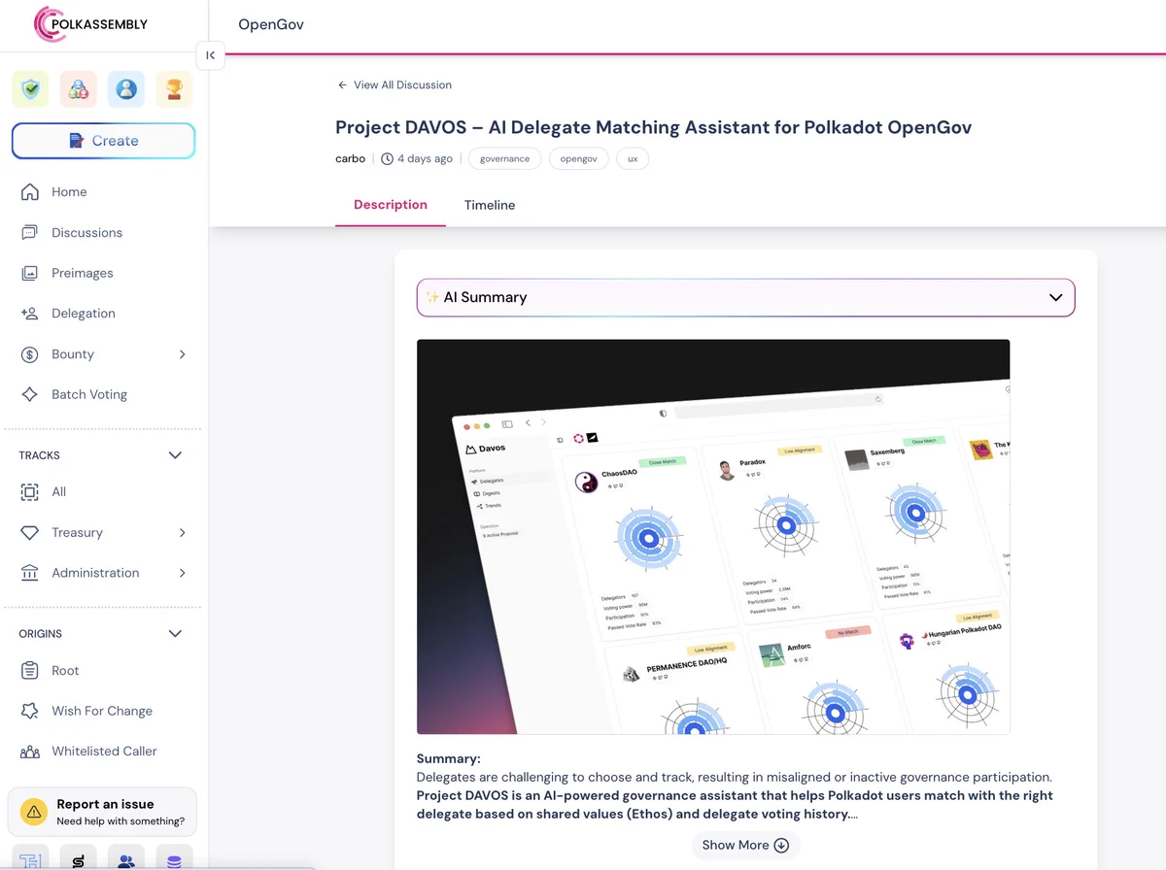Click the Create button
This screenshot has height=870, width=1166.
[104, 141]
